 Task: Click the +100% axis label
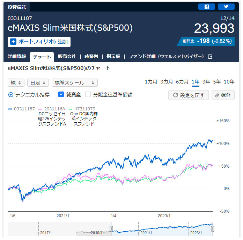pos(223,144)
